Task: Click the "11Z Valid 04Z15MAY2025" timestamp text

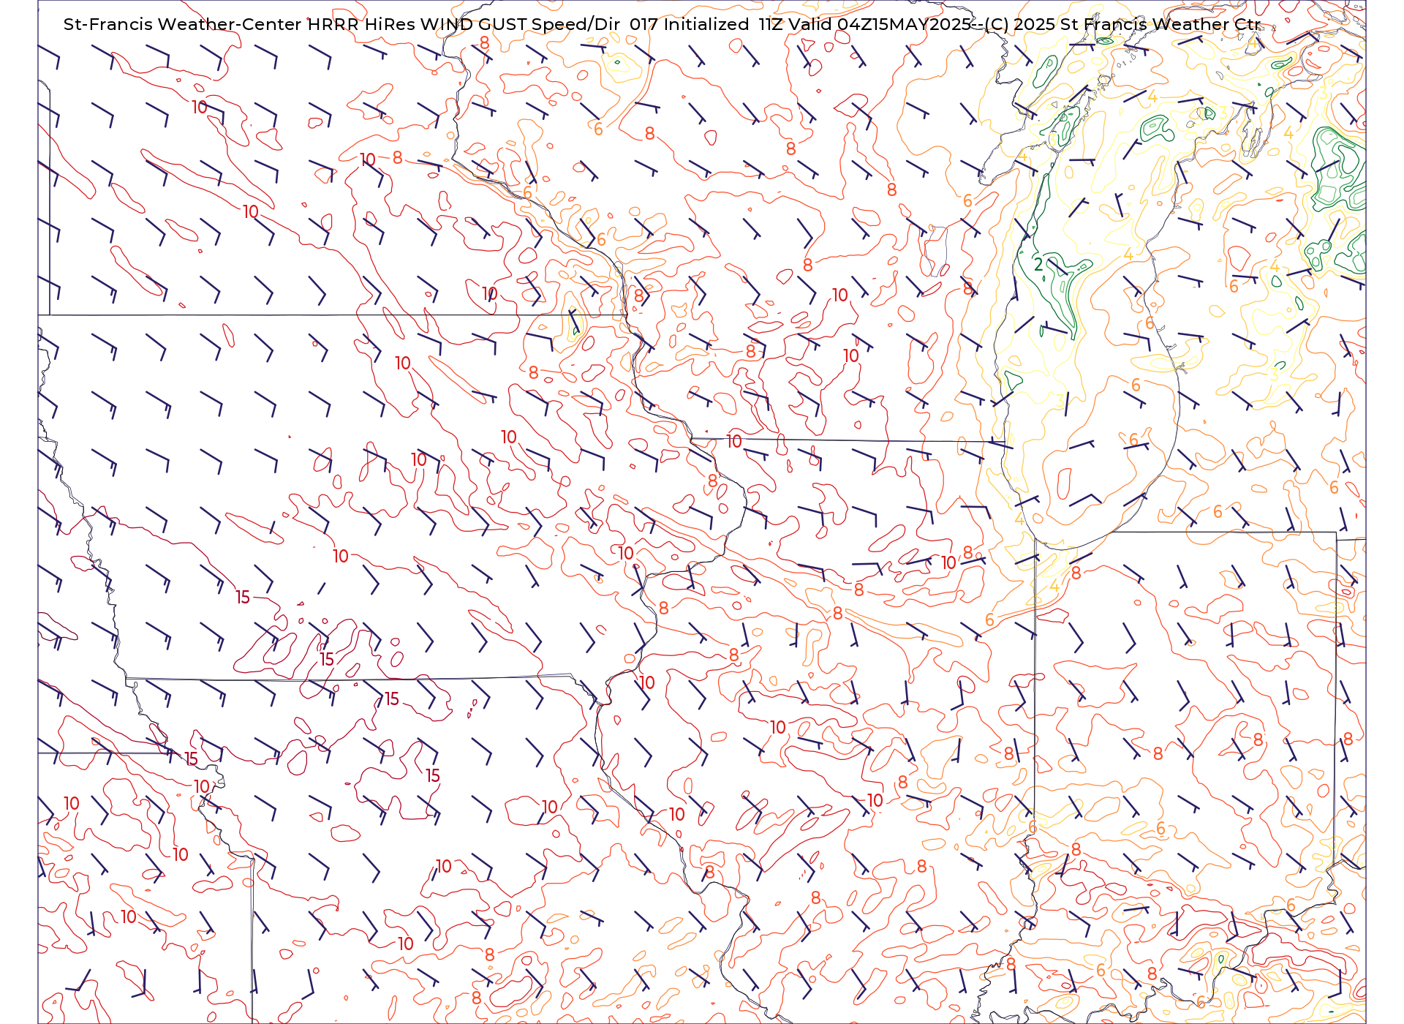Action: (865, 24)
